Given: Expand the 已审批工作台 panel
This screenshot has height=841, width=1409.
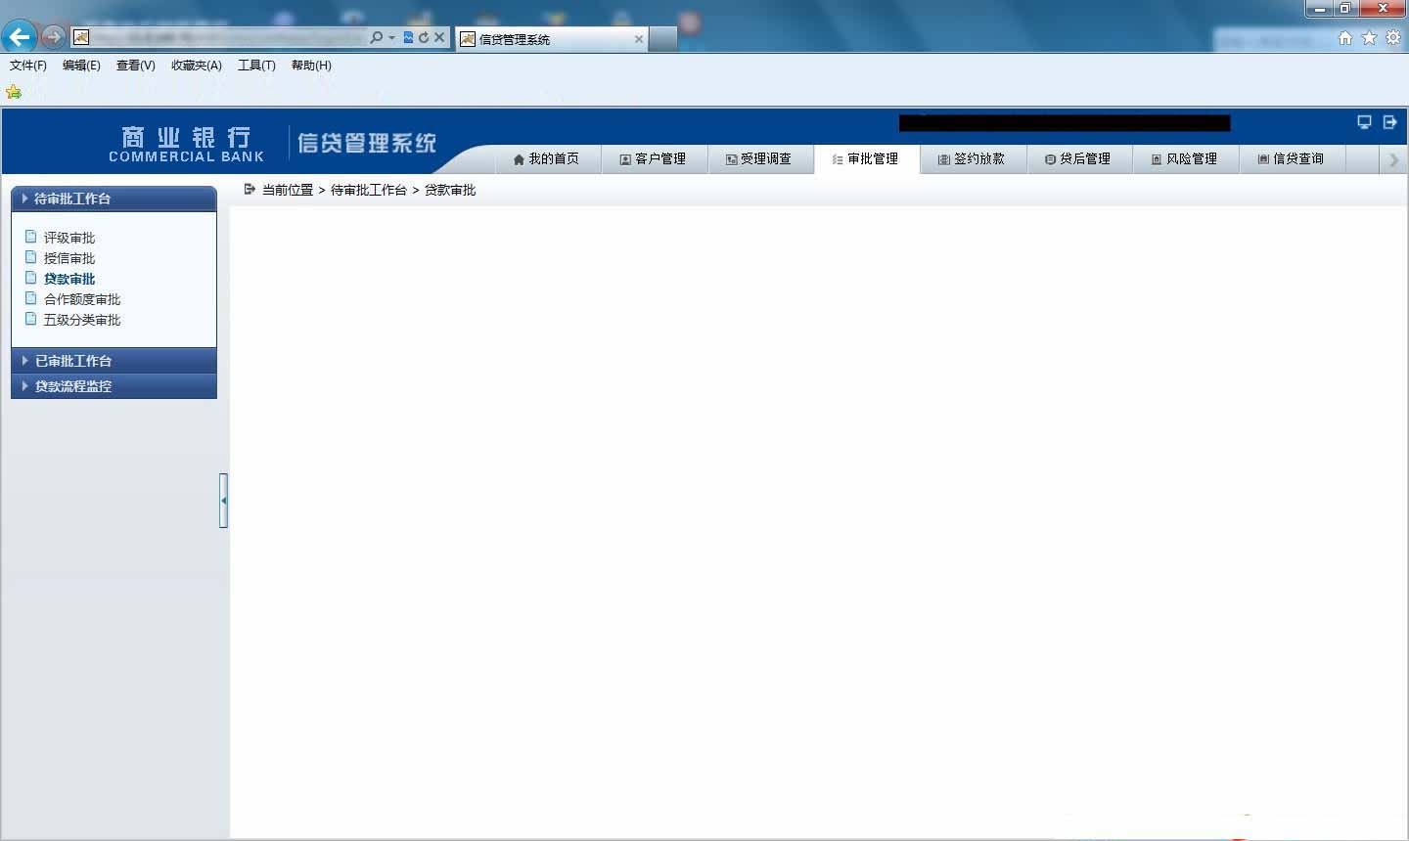Looking at the screenshot, I should tap(114, 361).
